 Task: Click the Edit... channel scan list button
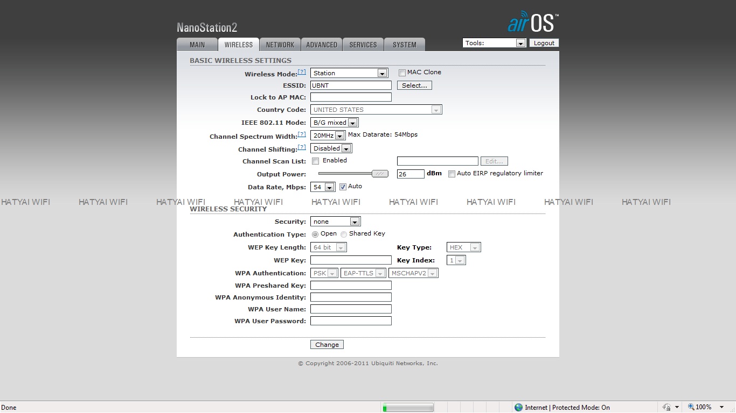(494, 161)
